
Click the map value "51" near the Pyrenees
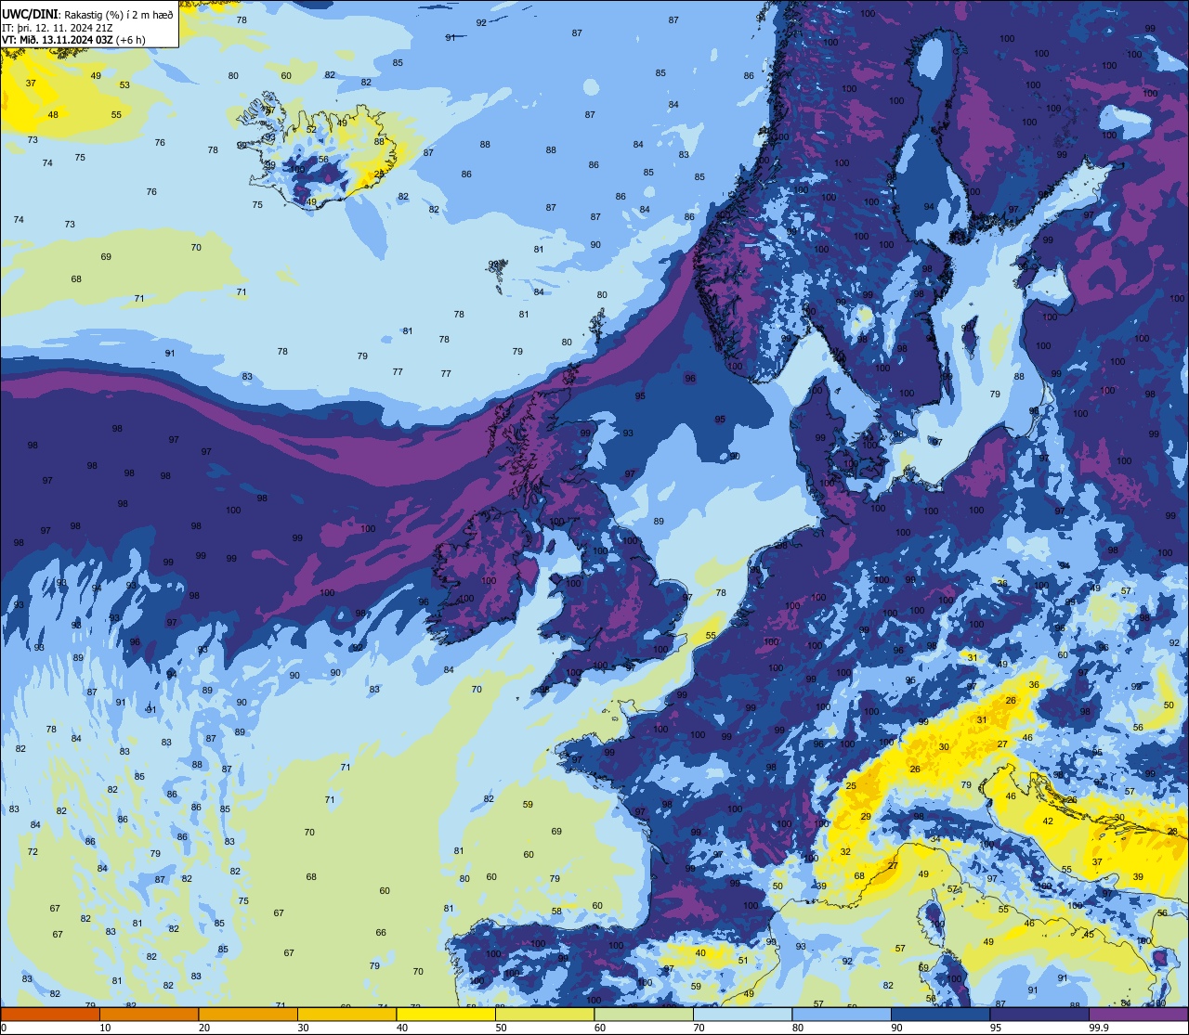(x=742, y=961)
